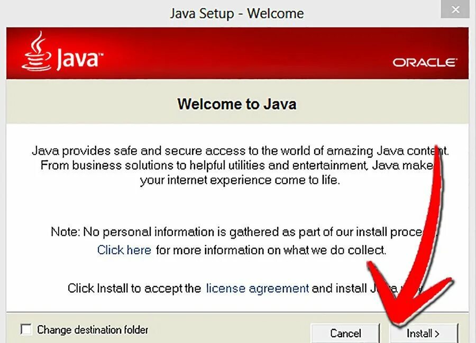Viewport: 476px width, 343px height.
Task: Click the line your internet experience come to life
Action: [x=240, y=180]
